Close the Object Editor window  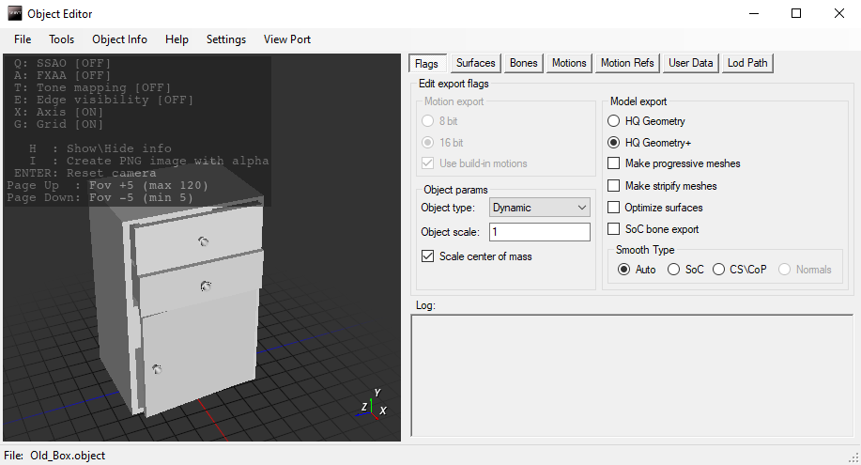click(x=839, y=14)
